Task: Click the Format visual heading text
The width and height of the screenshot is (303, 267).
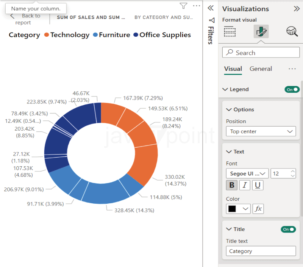Action: click(x=239, y=20)
